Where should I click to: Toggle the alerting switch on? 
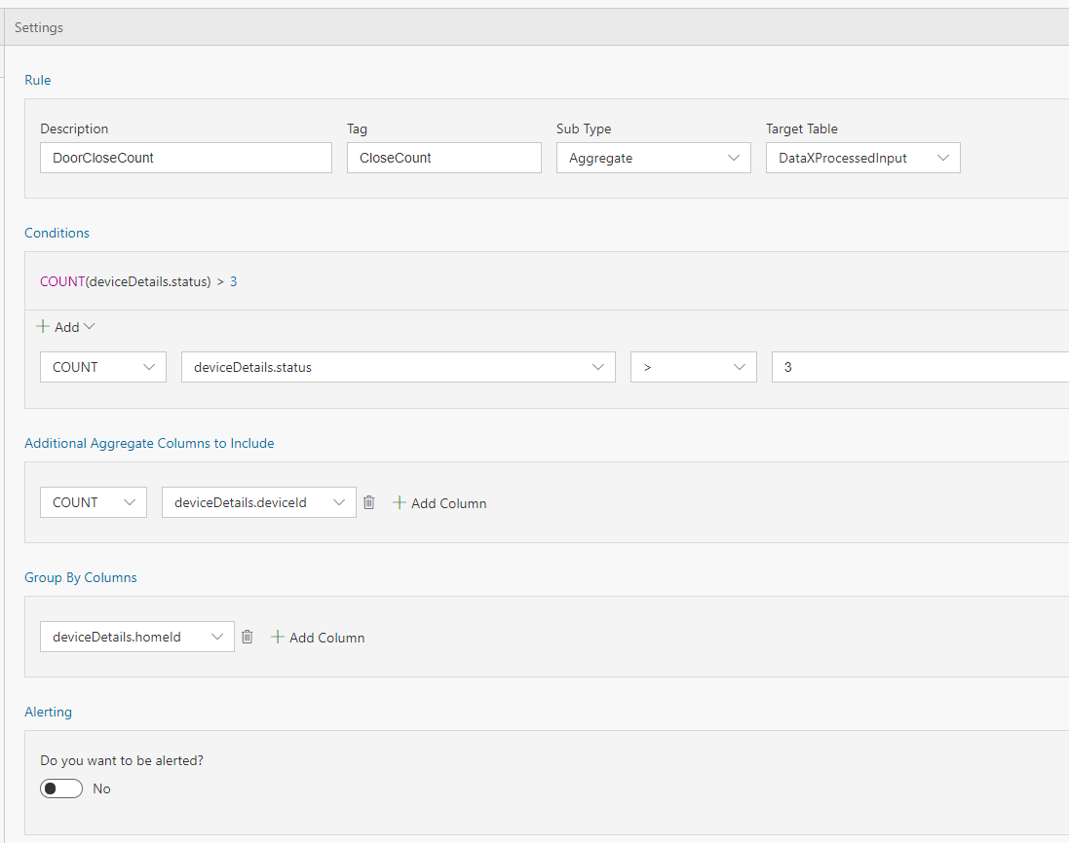coord(61,788)
